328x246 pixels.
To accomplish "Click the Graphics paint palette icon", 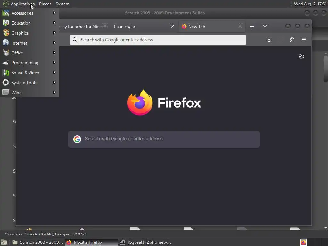I will tap(6, 33).
